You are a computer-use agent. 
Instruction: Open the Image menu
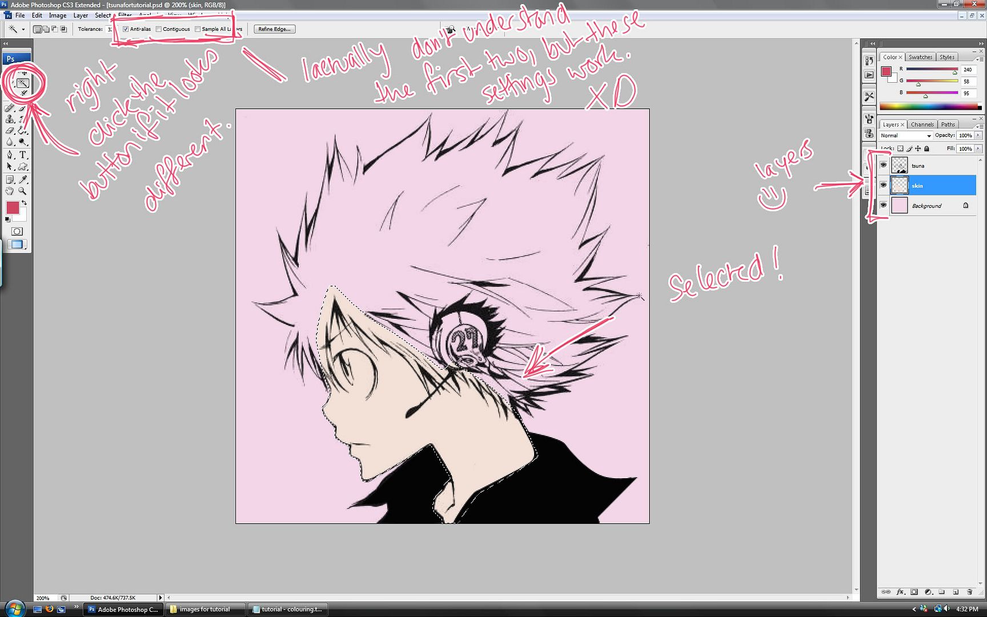[x=58, y=15]
